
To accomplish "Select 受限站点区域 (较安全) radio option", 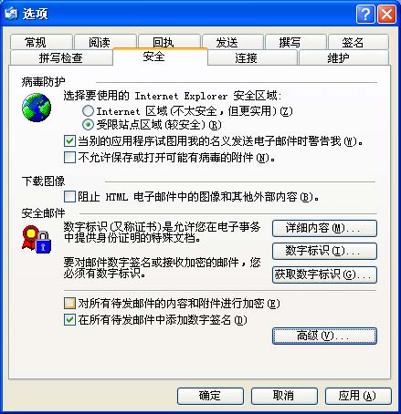I will point(88,125).
